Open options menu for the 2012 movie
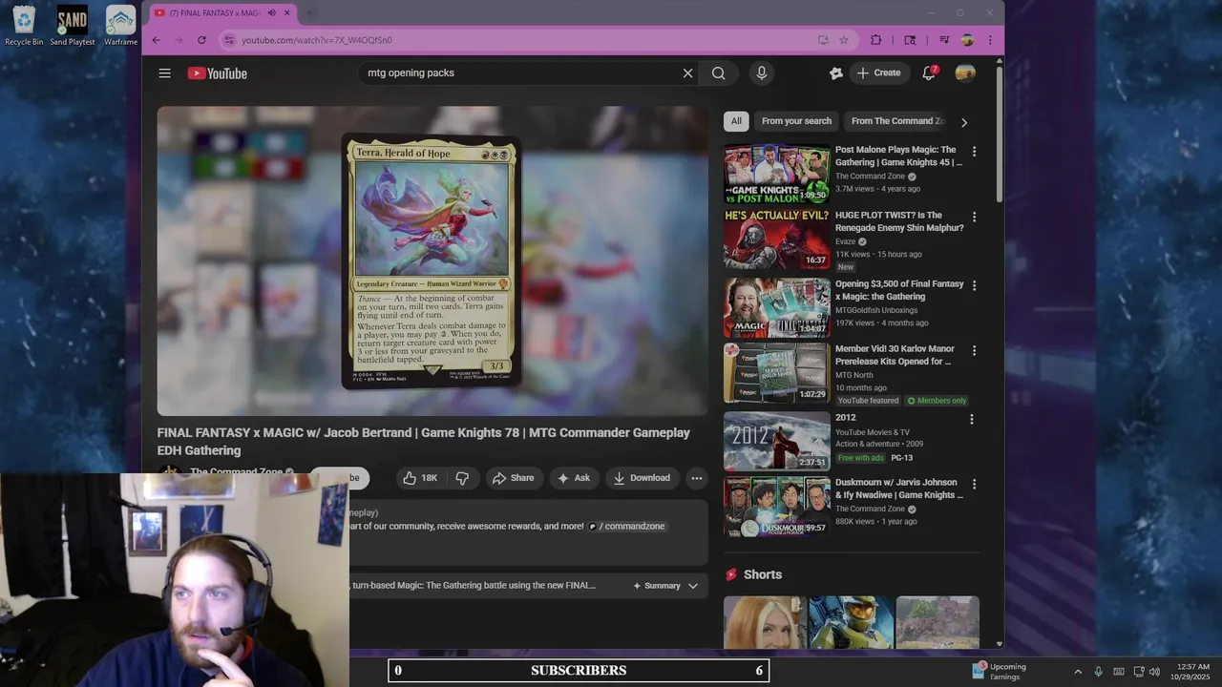This screenshot has width=1222, height=687. point(972,420)
